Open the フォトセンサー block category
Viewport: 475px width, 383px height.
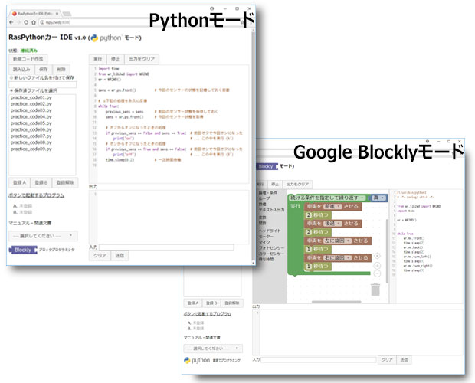(271, 247)
